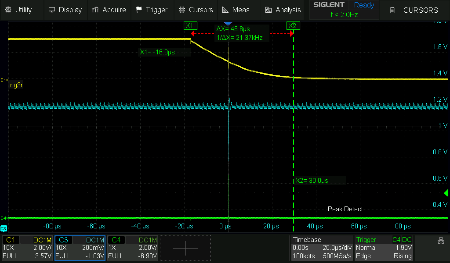This screenshot has width=450, height=263.
Task: Toggle the C3 channel descriptor box
Action: [x=80, y=248]
